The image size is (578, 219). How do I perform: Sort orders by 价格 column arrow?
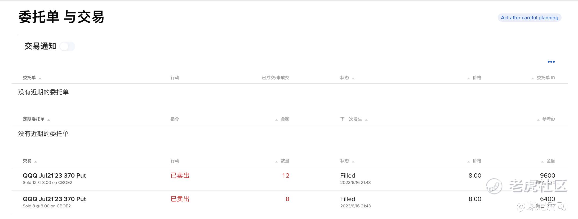[469, 78]
